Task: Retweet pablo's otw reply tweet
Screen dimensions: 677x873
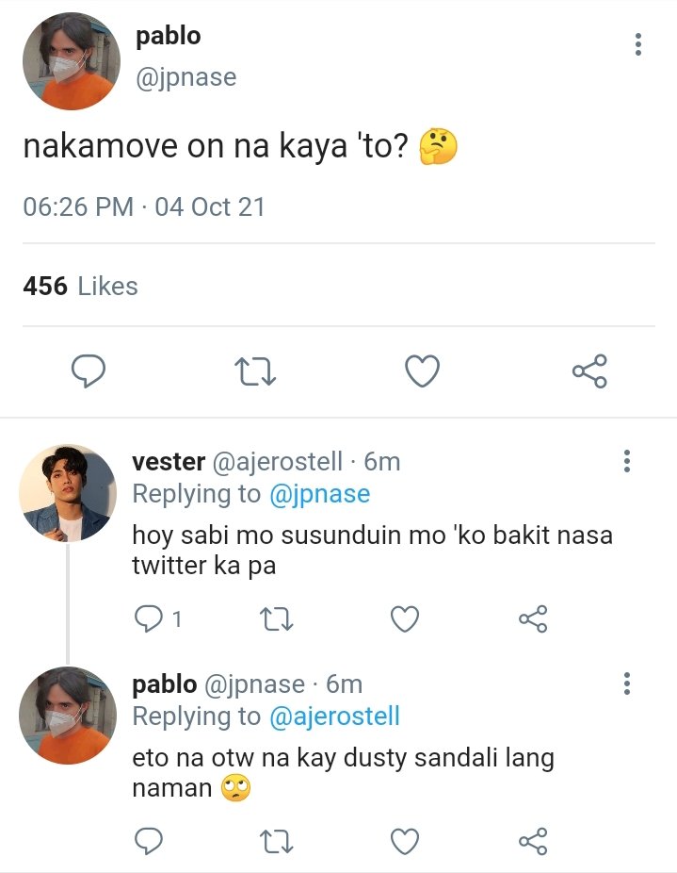Action: (277, 841)
